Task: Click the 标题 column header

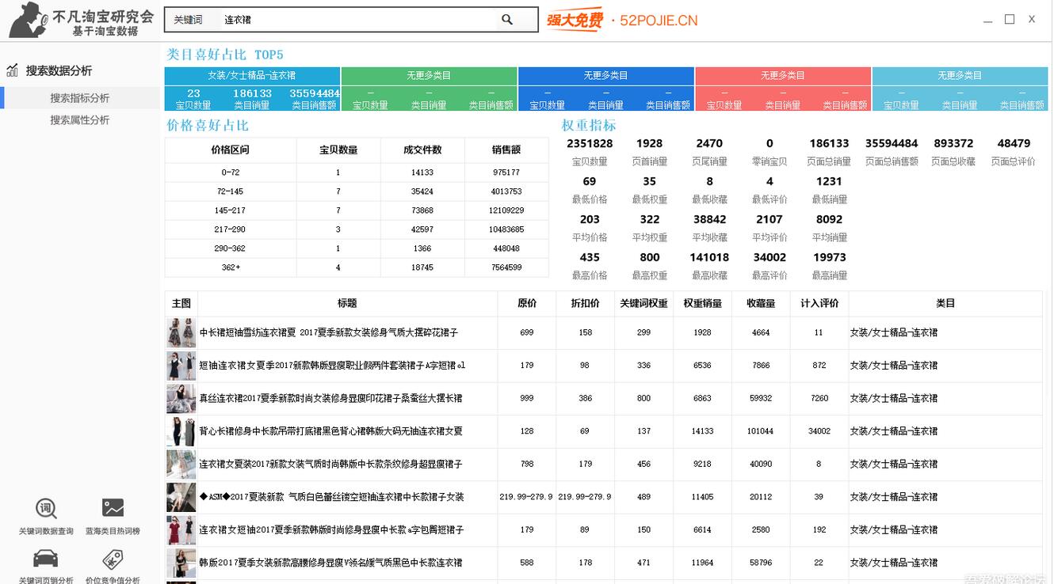Action: pyautogui.click(x=347, y=303)
